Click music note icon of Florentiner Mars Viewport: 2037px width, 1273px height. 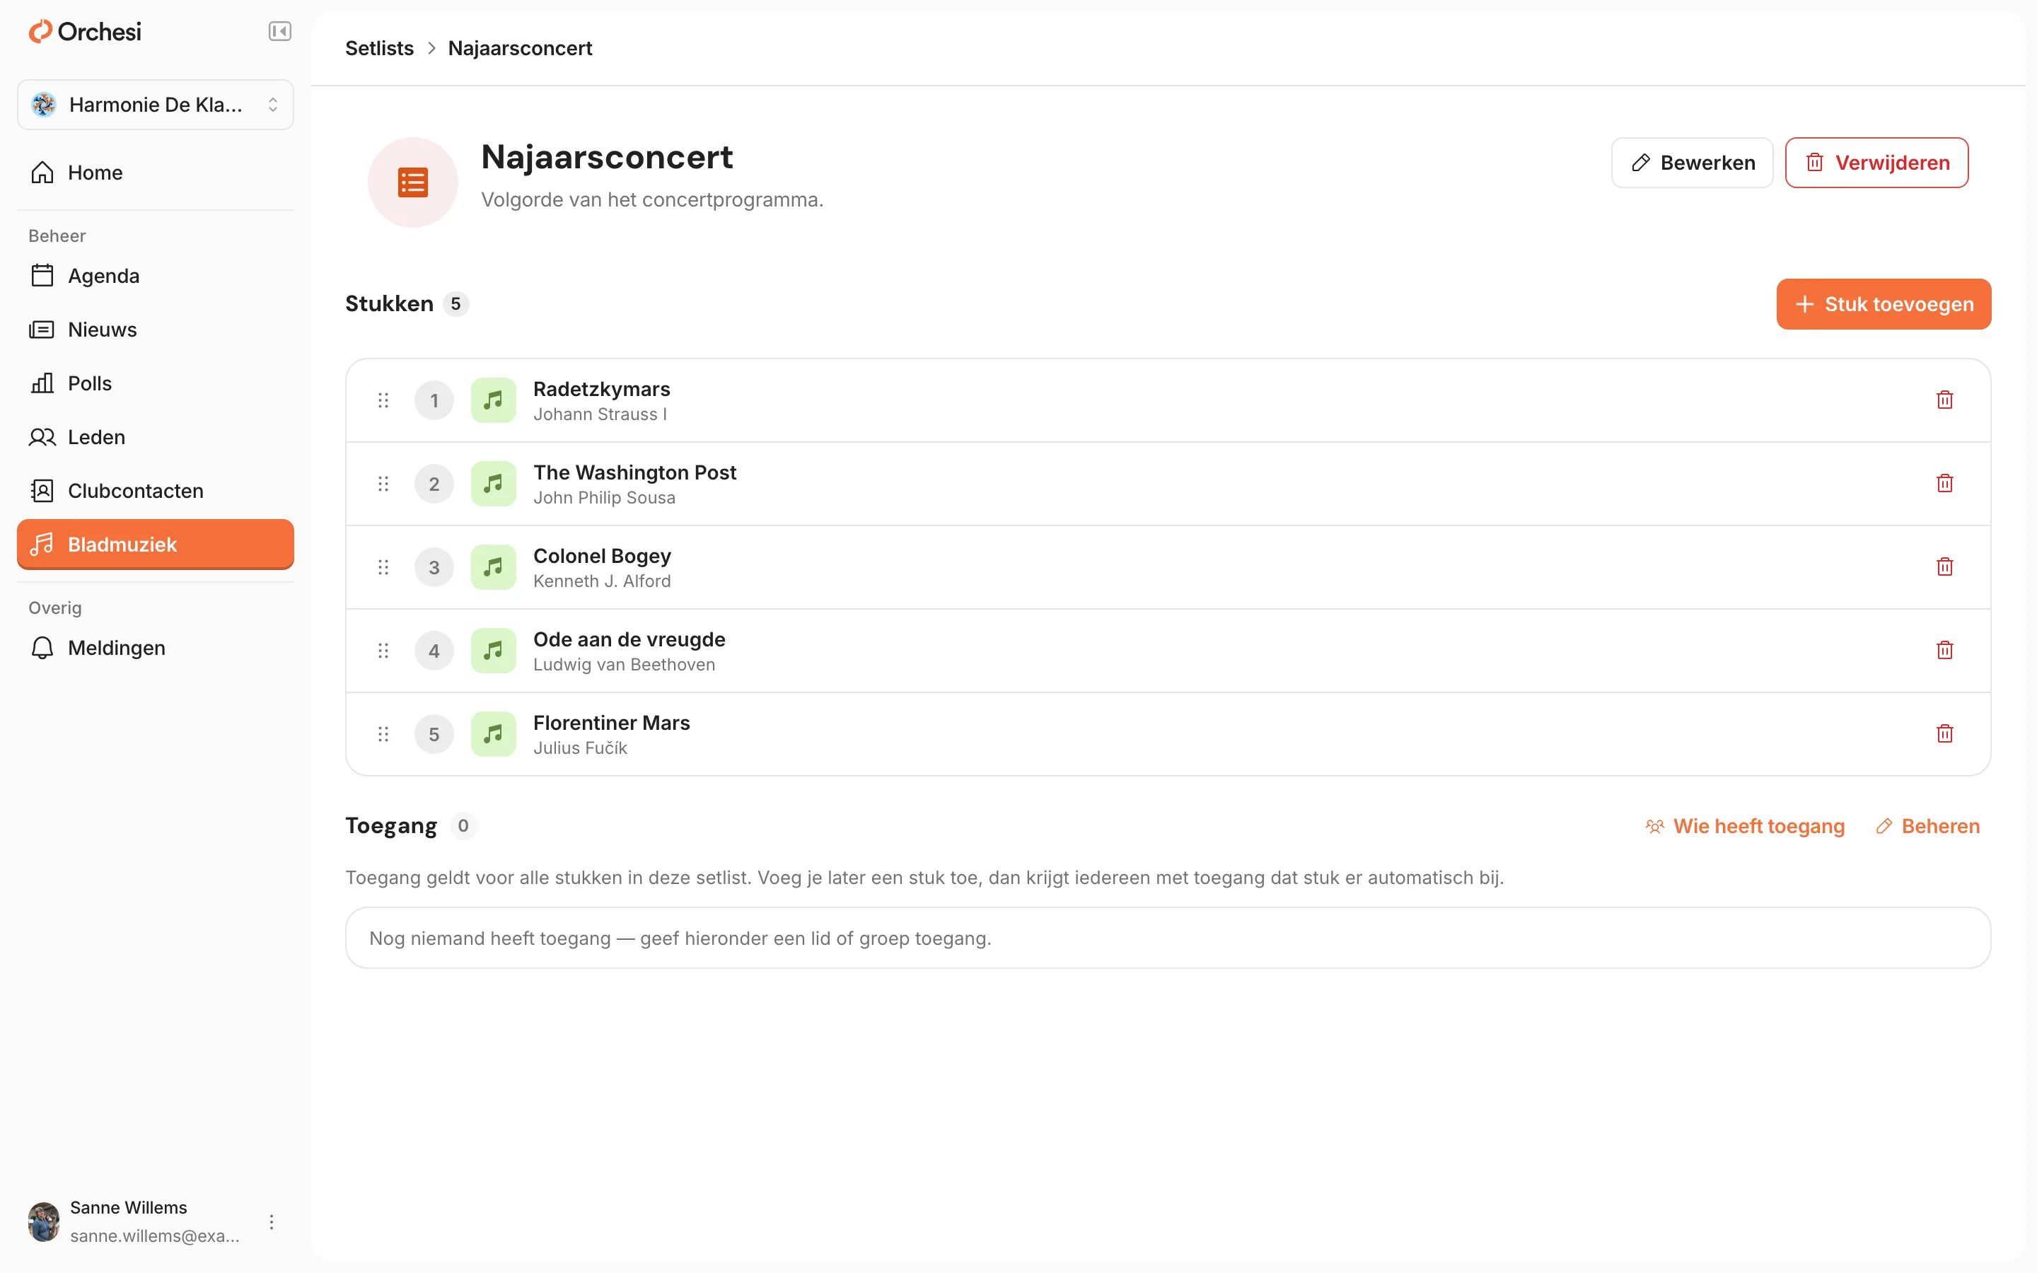[x=493, y=733]
